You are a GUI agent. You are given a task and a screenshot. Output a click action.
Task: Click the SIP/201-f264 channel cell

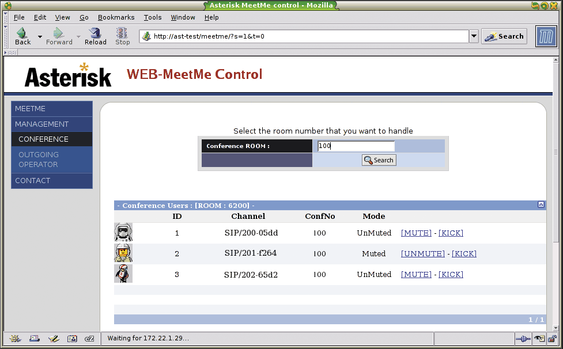[251, 253]
